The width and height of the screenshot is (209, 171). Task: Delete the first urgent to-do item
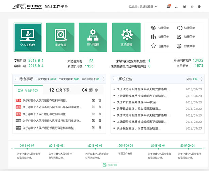[x=100, y=100]
